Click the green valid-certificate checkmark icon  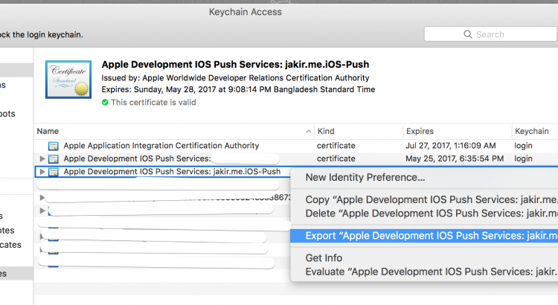click(x=105, y=103)
